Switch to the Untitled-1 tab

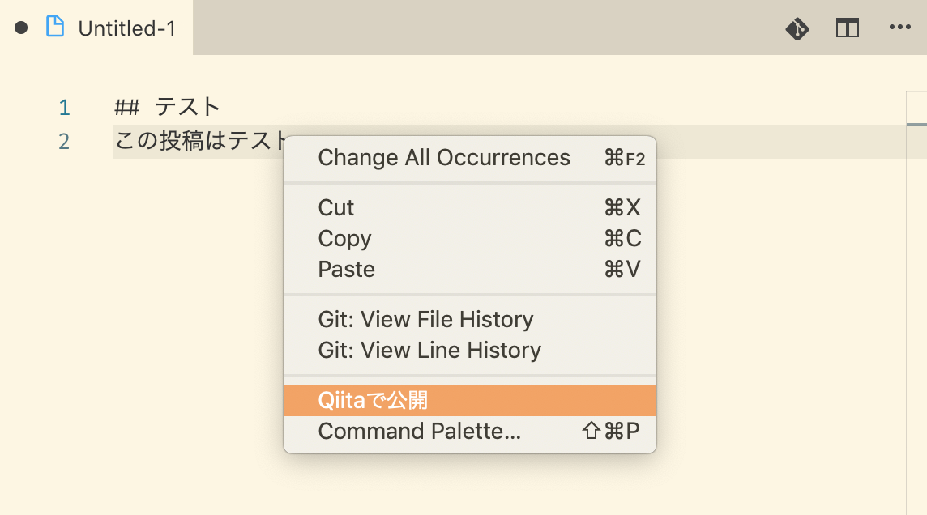126,28
